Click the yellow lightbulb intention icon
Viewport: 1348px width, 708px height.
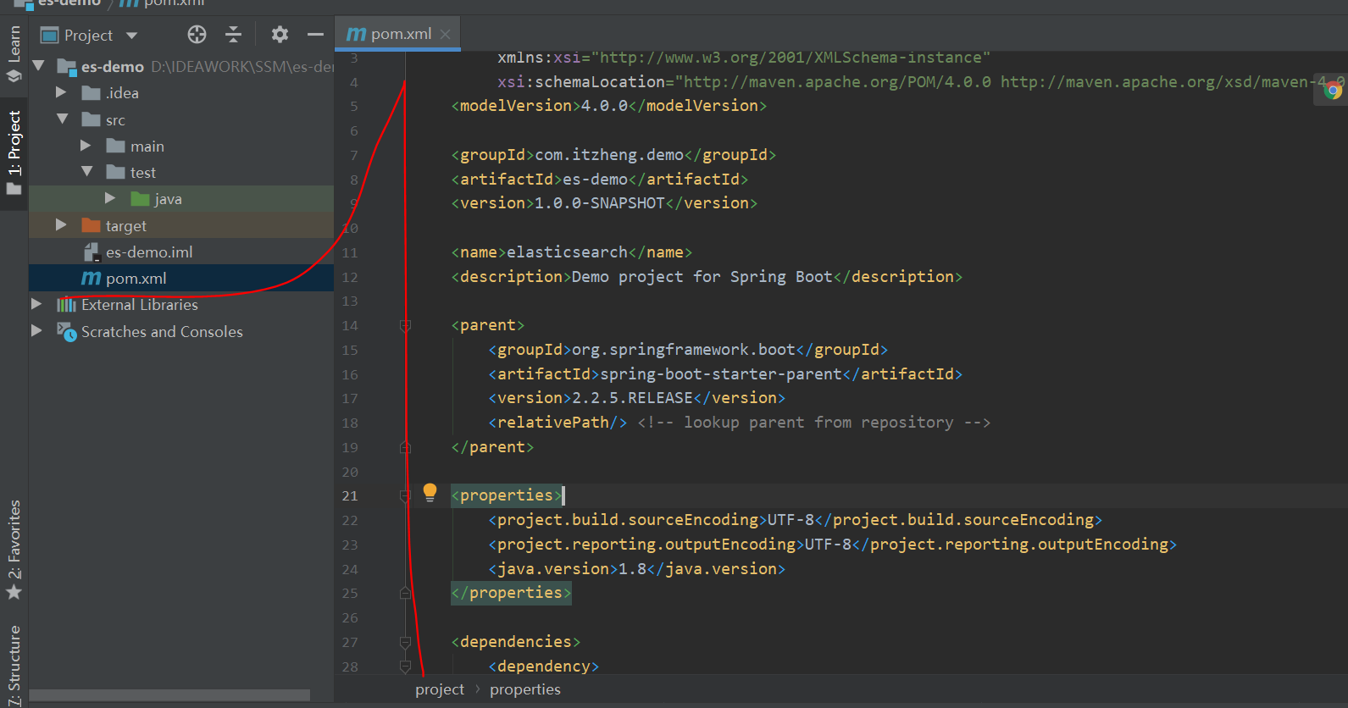pos(430,492)
